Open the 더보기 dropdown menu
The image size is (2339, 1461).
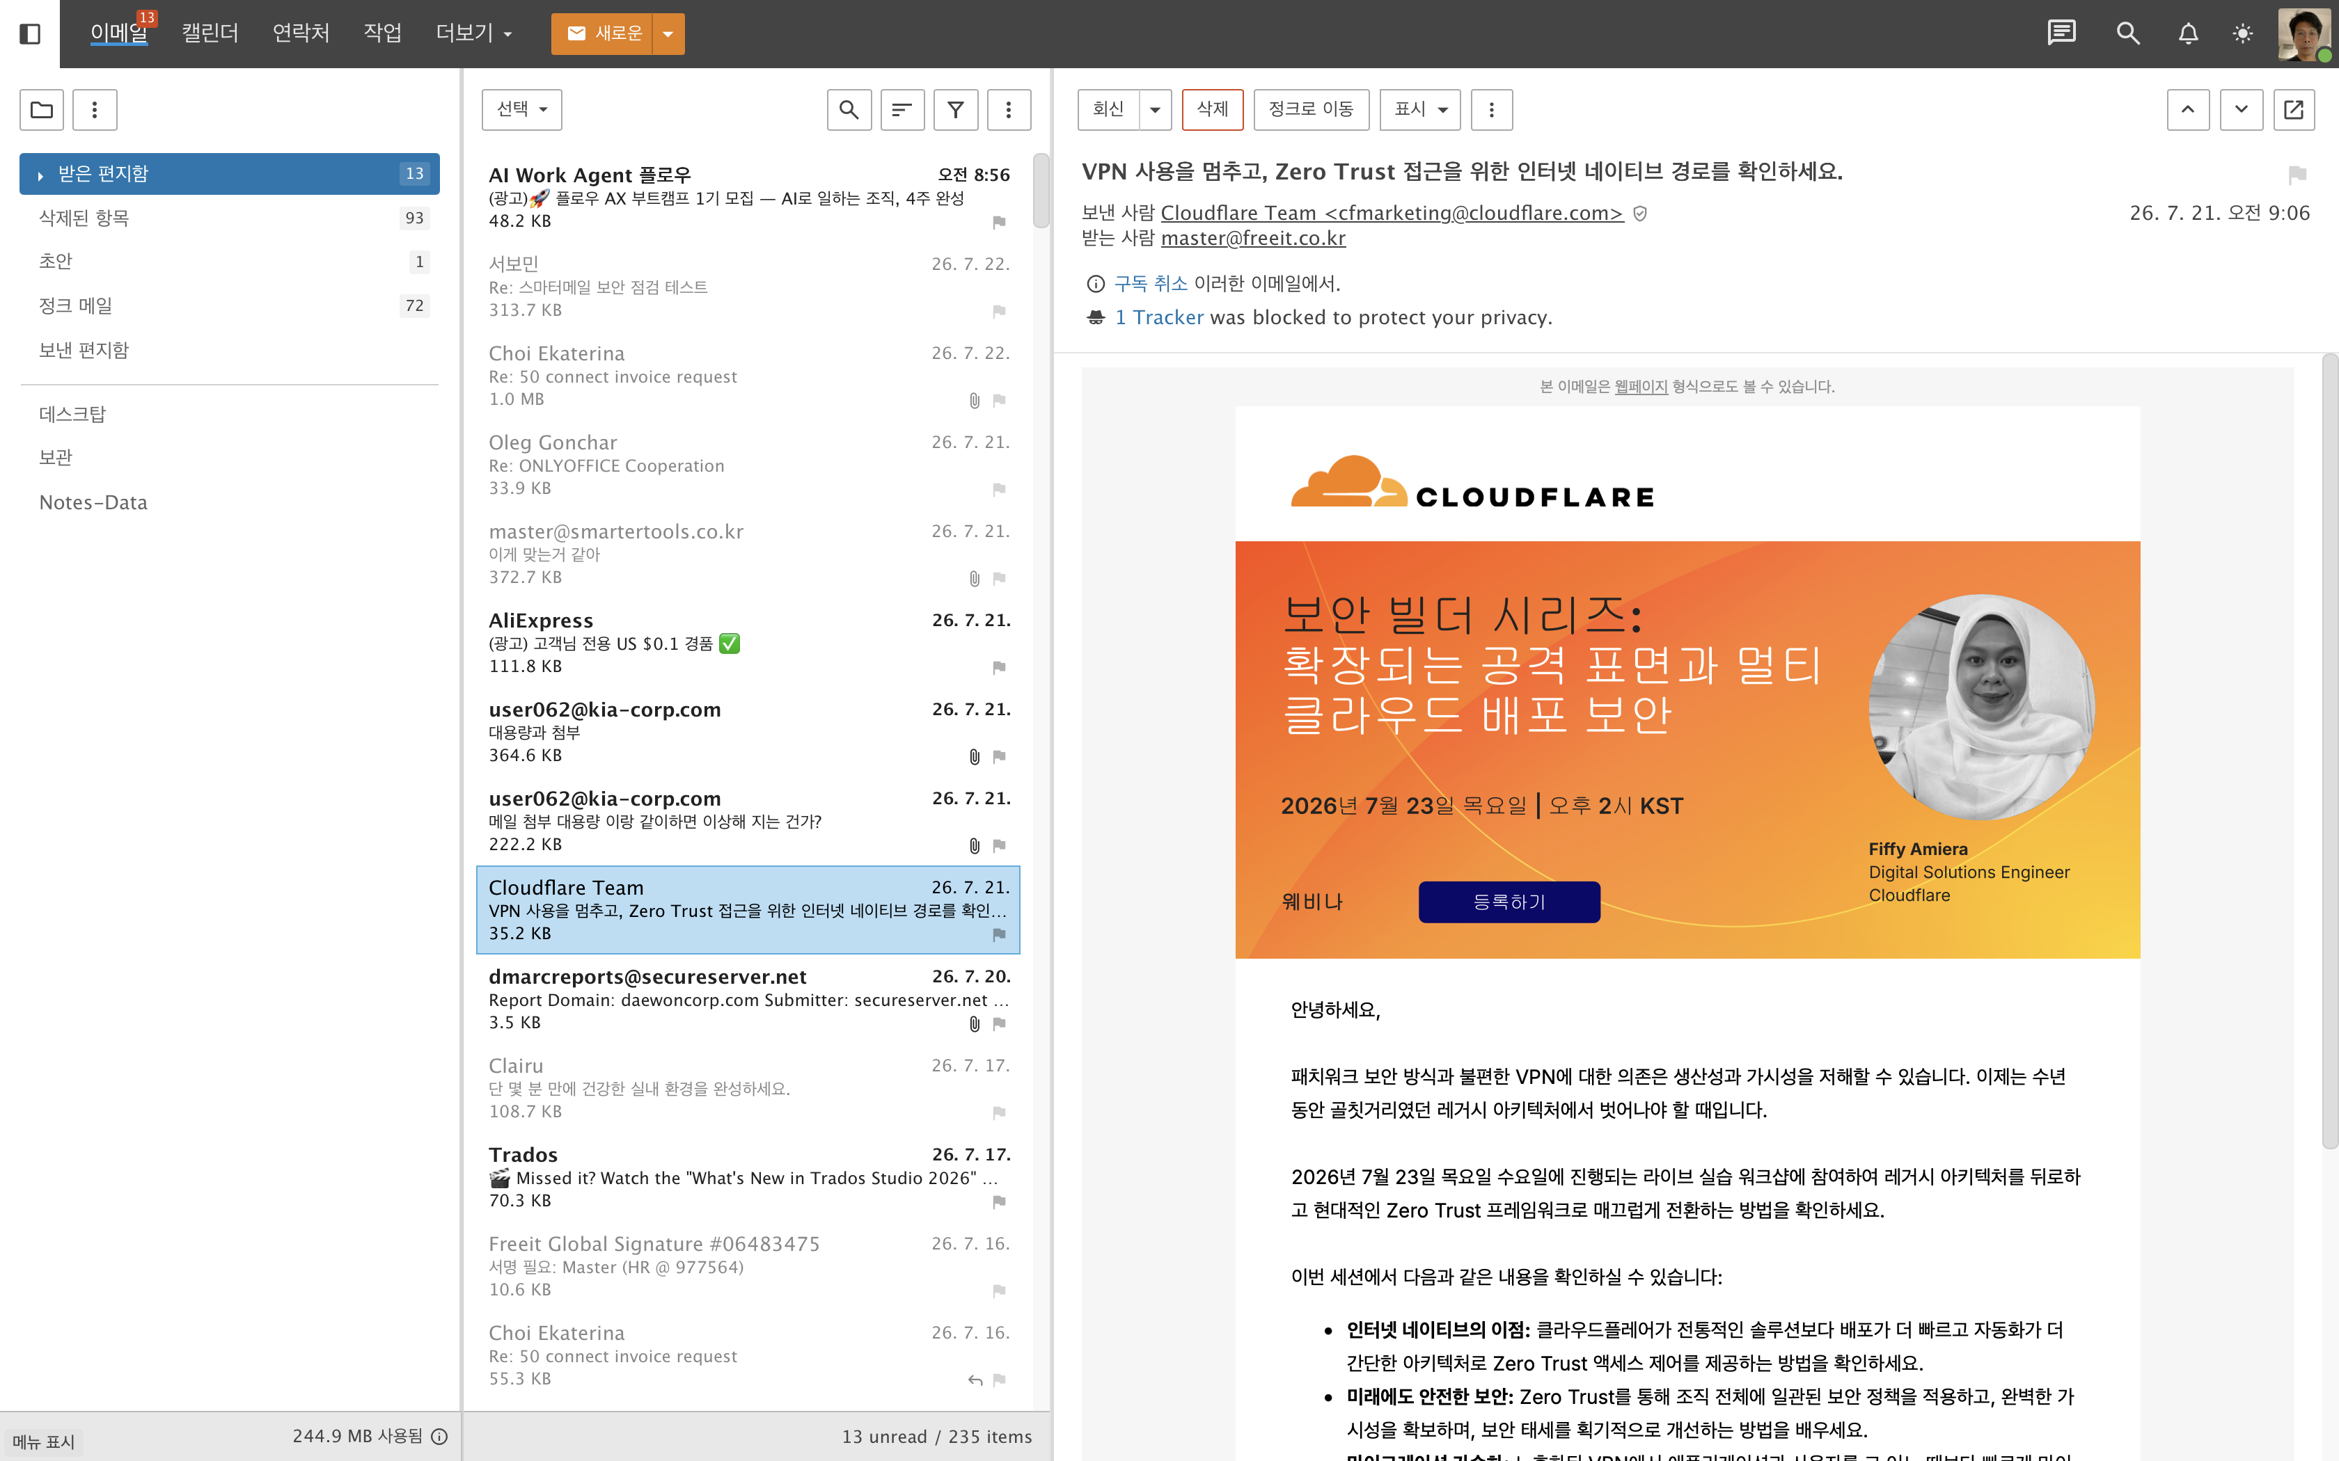[473, 34]
